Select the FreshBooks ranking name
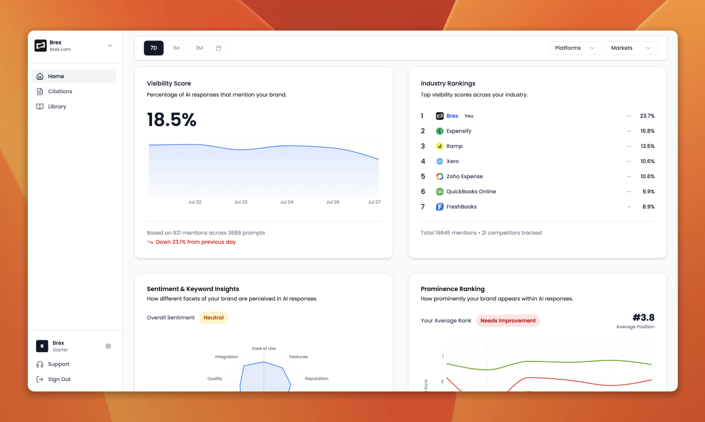 tap(462, 207)
